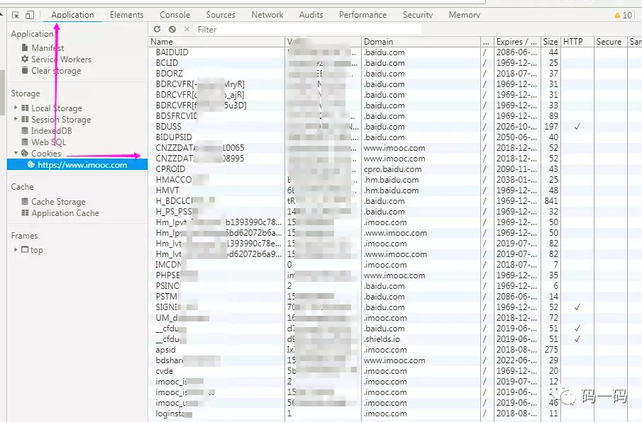642x422 pixels.
Task: Switch to the Application tab
Action: [x=72, y=15]
